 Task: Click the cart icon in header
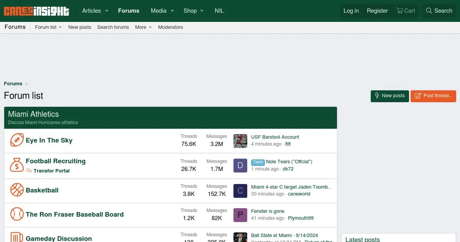[399, 11]
